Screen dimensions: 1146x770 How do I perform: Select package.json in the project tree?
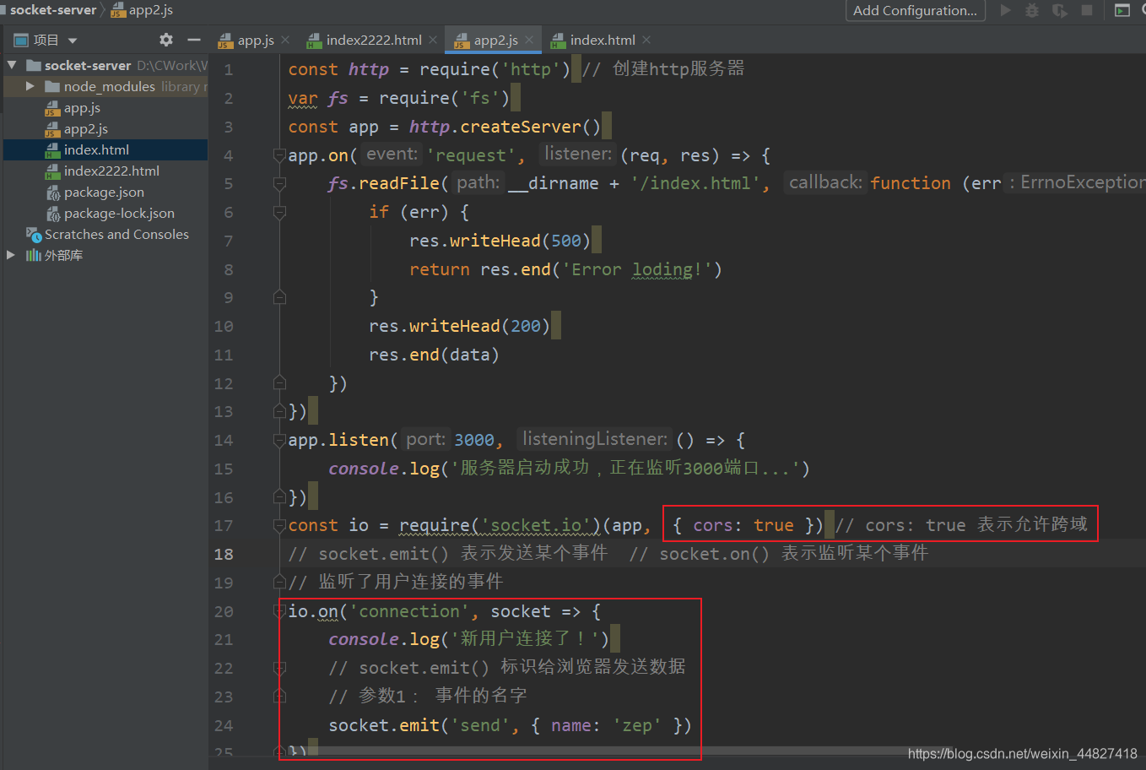[104, 192]
